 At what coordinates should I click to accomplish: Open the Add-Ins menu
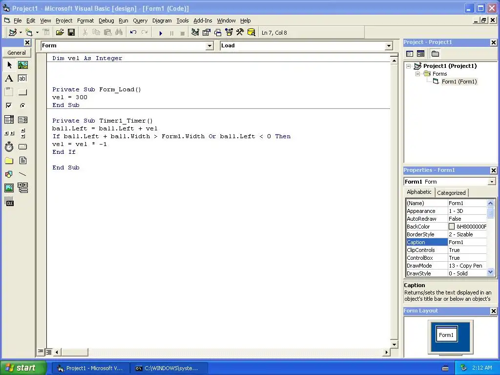point(203,21)
